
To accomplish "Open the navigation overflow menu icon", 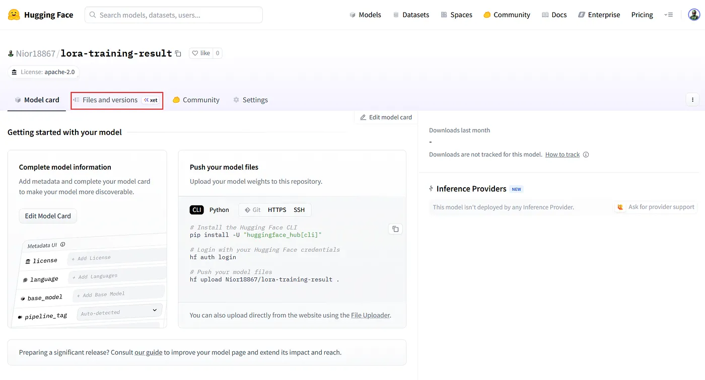I will pyautogui.click(x=668, y=15).
